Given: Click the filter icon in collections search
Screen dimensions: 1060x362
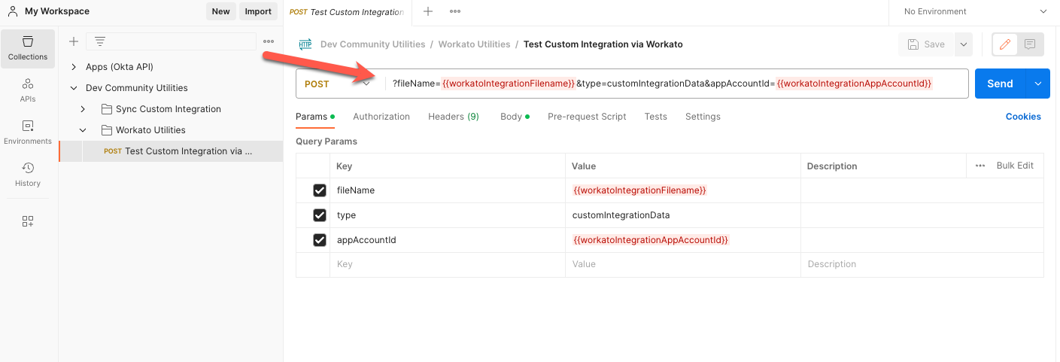Looking at the screenshot, I should click(x=100, y=41).
